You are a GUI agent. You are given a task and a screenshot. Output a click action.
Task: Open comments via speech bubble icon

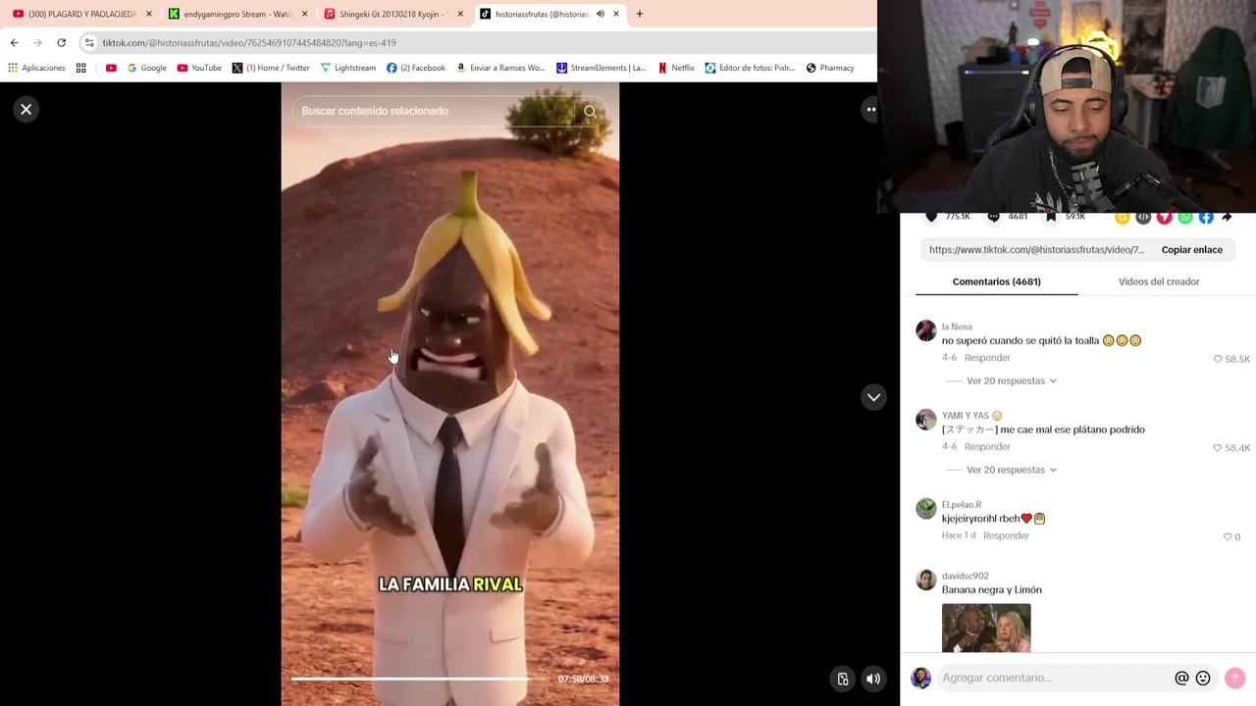(993, 217)
